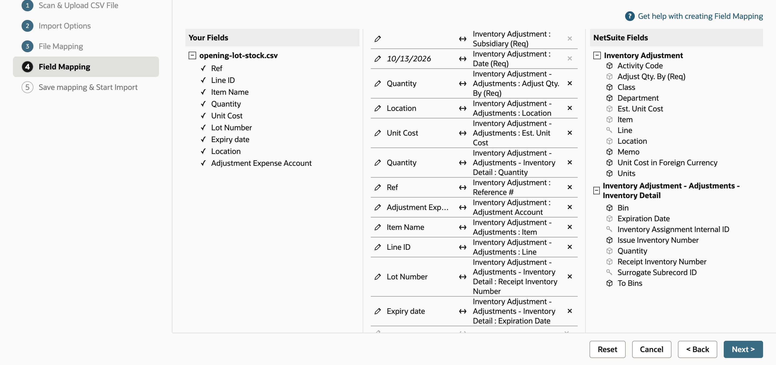Screen dimensions: 776x365
Task: Go back with the < Back button
Action: (697, 349)
